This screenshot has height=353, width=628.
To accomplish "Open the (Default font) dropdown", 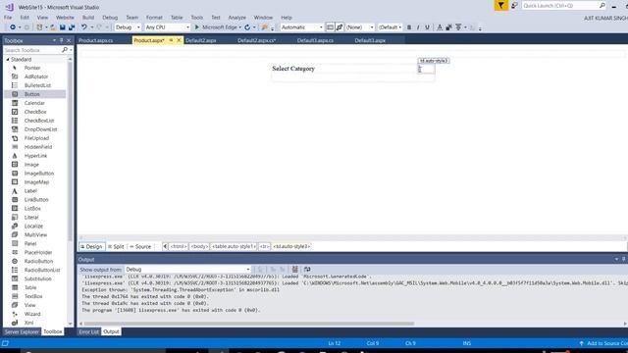I will (390, 27).
